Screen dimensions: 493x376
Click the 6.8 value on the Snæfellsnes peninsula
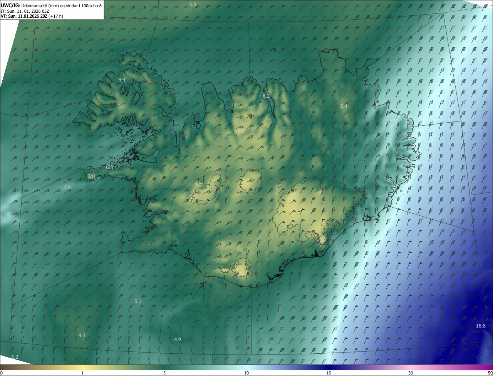point(109,168)
